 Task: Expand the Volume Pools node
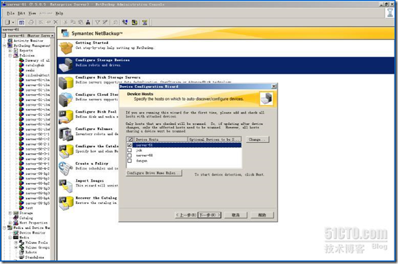[16, 242]
